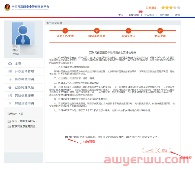This screenshot has height=170, width=195.
Task: Download the 全国公安机关互联网... file
Action: (x=25, y=121)
